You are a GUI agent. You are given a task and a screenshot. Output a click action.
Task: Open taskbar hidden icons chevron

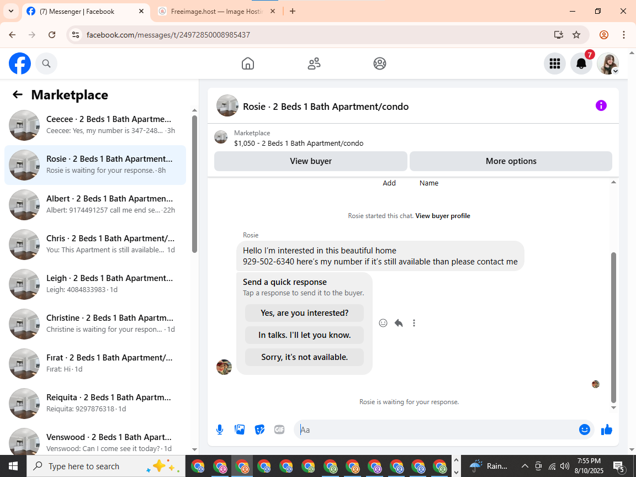coord(524,466)
